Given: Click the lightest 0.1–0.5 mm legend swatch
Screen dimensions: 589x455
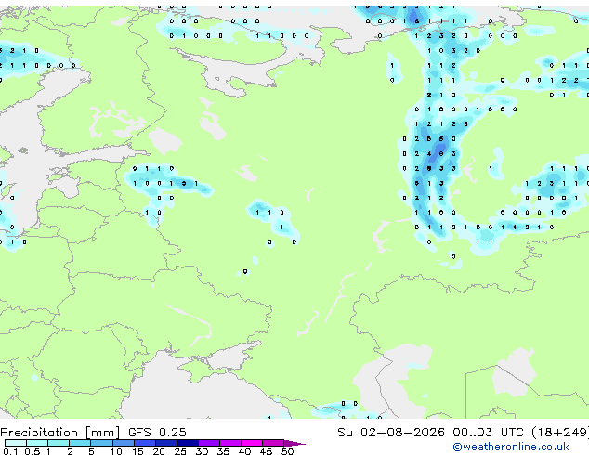Looking at the screenshot, I should point(16,443).
